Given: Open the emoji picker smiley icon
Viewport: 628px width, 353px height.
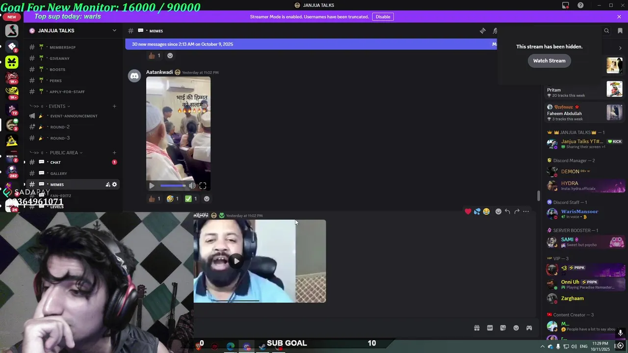Looking at the screenshot, I should pyautogui.click(x=516, y=328).
